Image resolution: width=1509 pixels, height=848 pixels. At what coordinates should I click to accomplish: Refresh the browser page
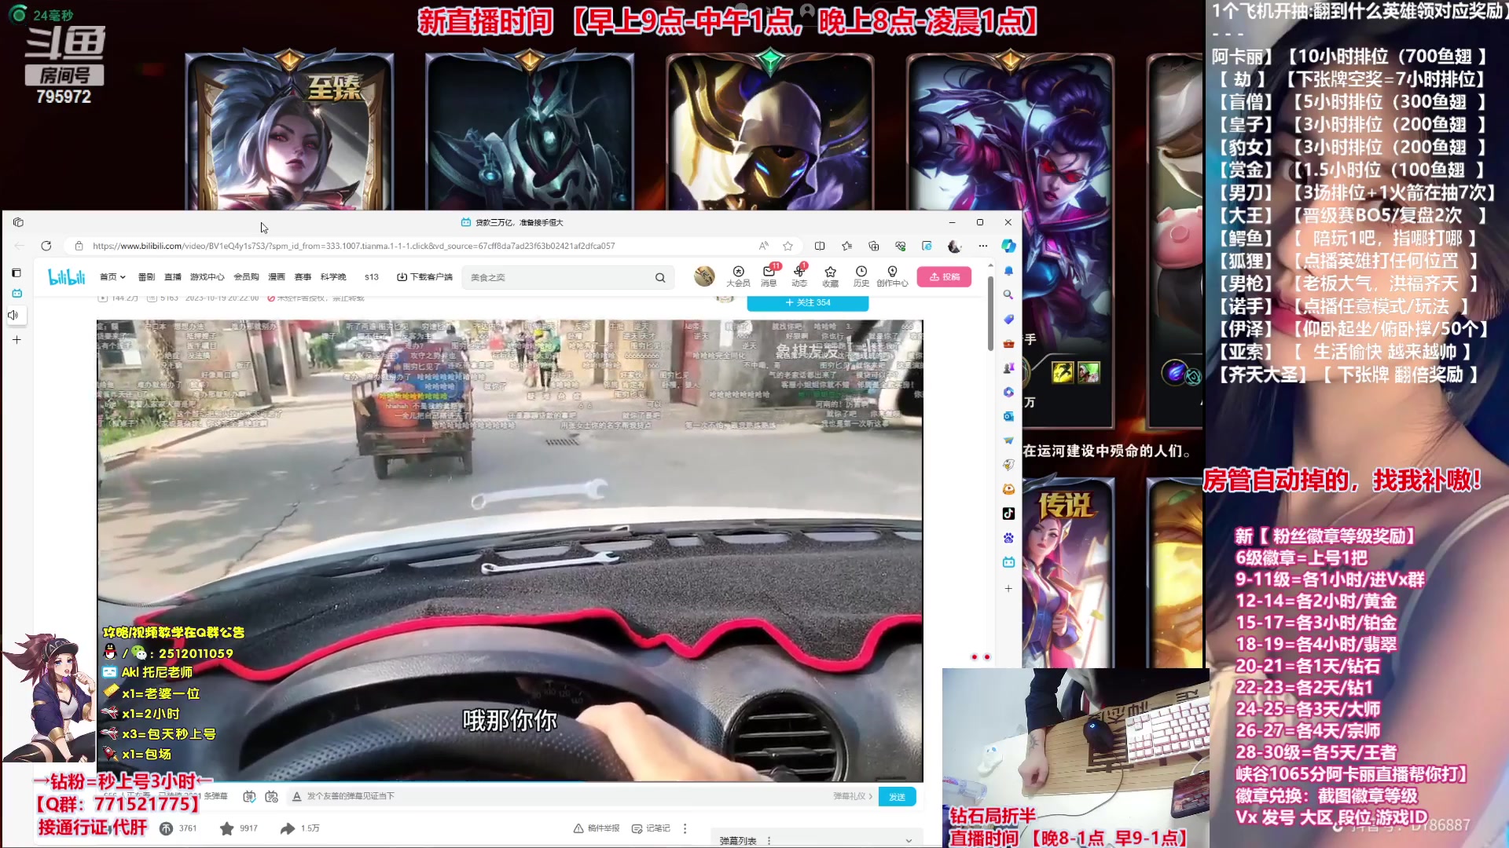(x=46, y=246)
